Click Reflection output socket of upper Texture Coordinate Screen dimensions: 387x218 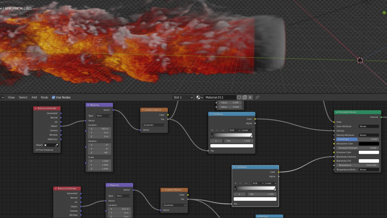click(x=61, y=139)
